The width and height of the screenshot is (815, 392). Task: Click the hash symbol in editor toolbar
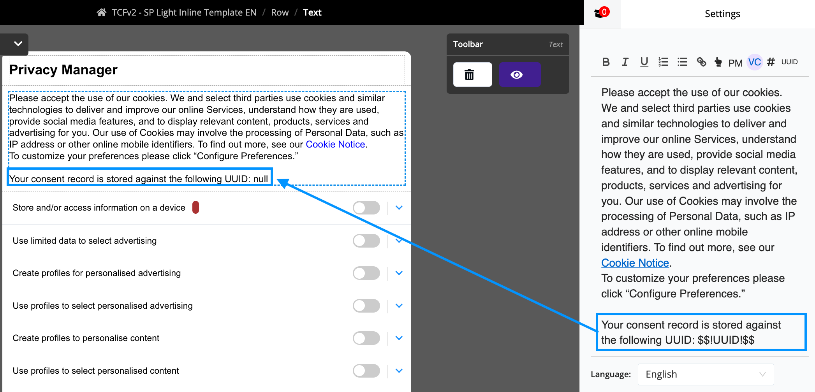pyautogui.click(x=771, y=62)
